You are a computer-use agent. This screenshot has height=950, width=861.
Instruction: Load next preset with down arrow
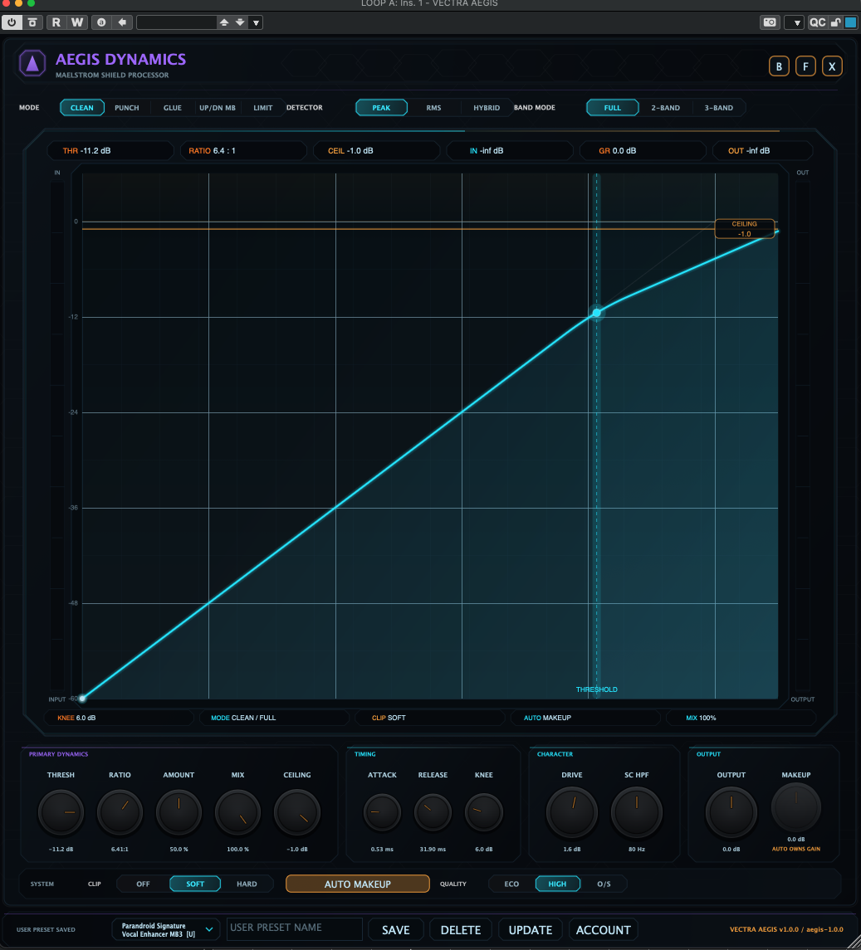coord(240,22)
